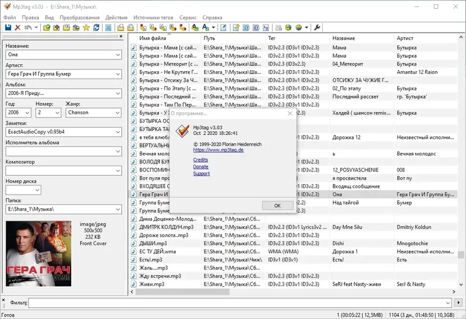Expand the Заметки field dropdown
This screenshot has width=466, height=319.
pyautogui.click(x=118, y=132)
